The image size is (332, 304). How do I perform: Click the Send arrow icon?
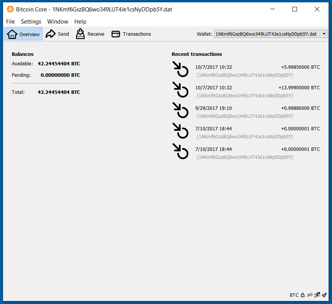pyautogui.click(x=51, y=34)
